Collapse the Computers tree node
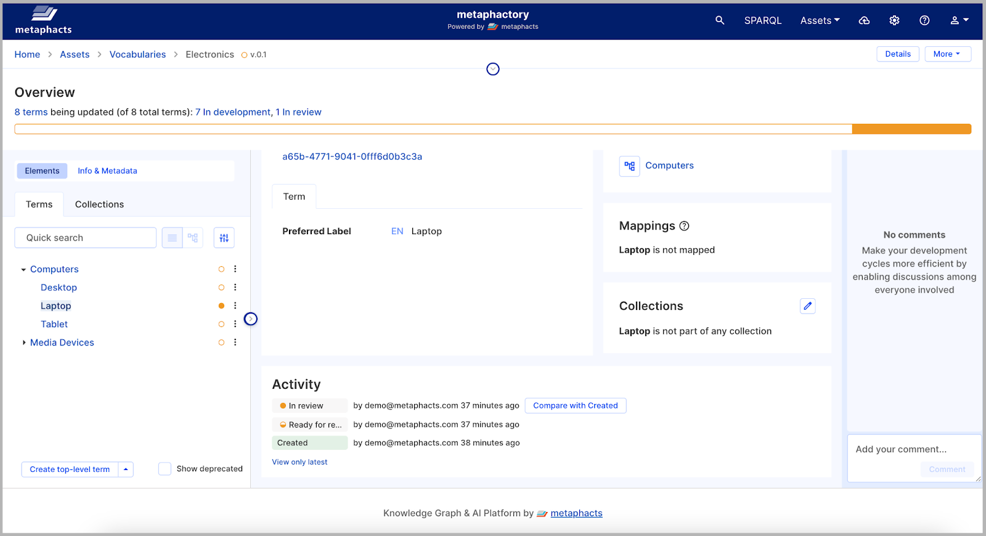Screen dimensions: 986x536 coord(23,269)
